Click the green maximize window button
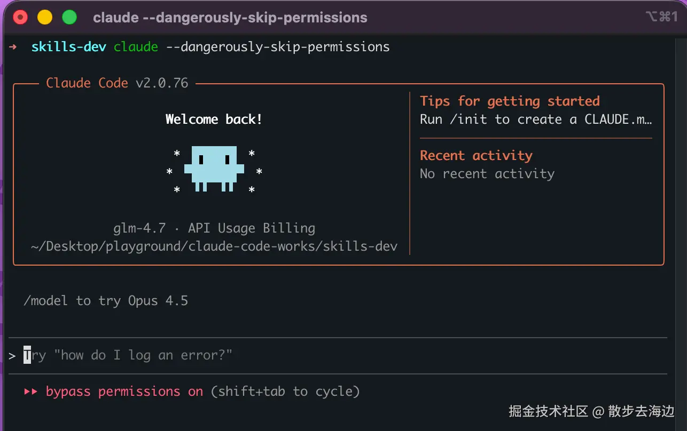Viewport: 687px width, 431px height. click(x=69, y=18)
